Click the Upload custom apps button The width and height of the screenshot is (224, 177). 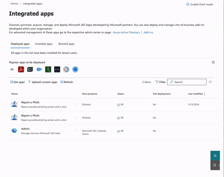click(x=43, y=82)
